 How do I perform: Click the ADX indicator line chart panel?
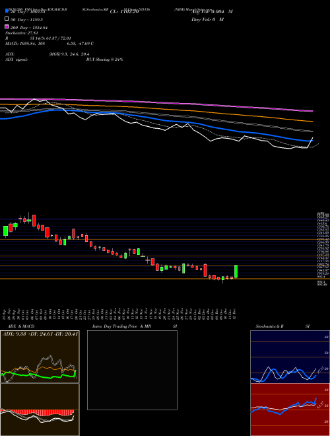click(x=40, y=357)
